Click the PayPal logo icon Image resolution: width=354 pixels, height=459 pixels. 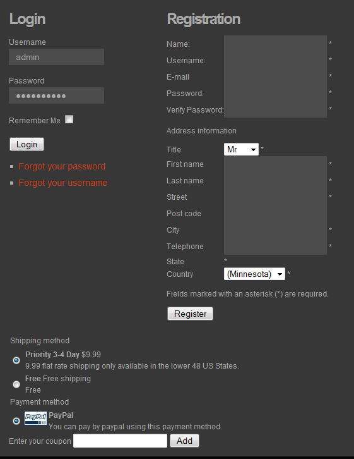pyautogui.click(x=35, y=418)
